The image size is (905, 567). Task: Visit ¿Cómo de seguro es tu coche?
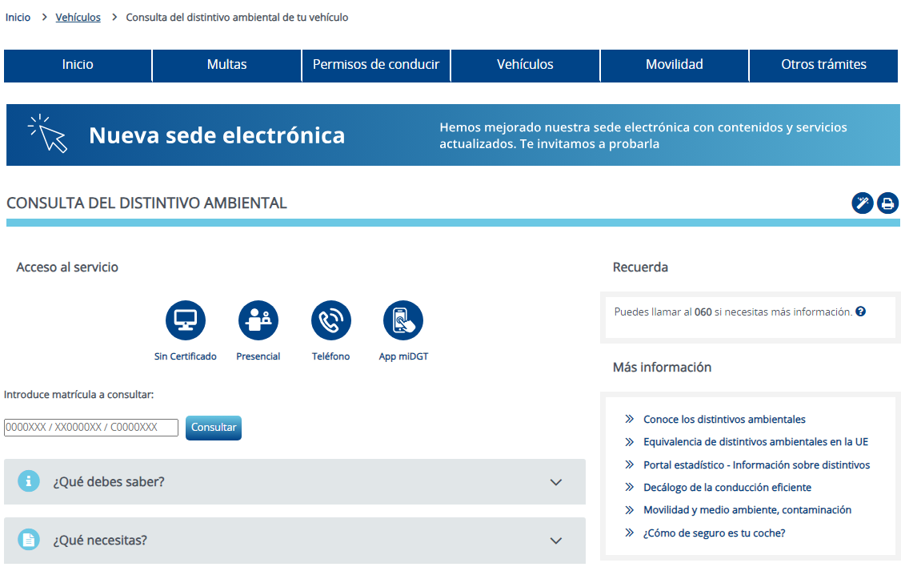pos(711,533)
